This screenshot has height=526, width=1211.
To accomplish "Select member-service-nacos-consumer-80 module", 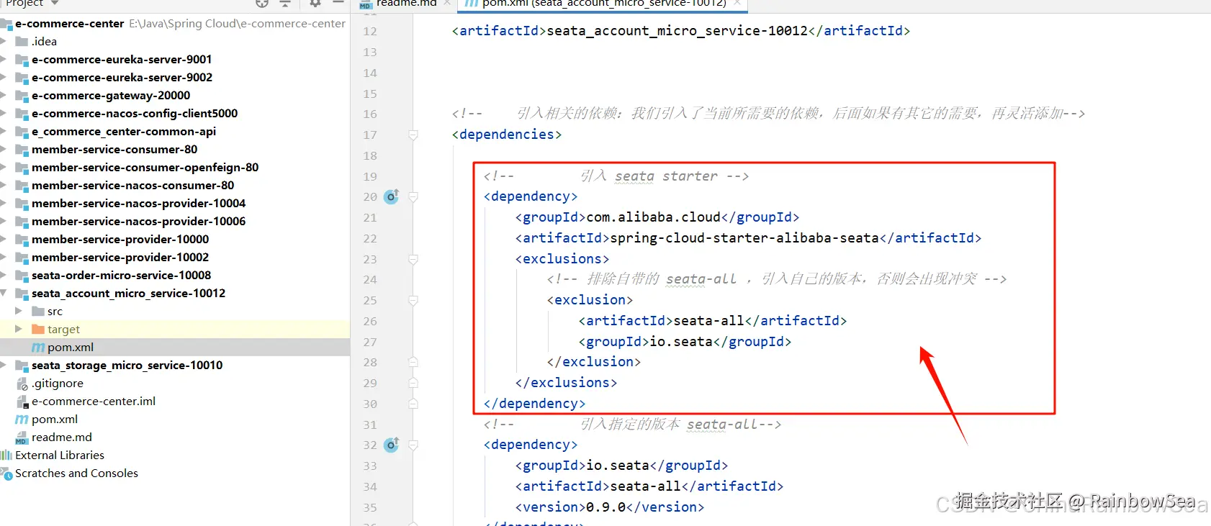I will pos(132,186).
